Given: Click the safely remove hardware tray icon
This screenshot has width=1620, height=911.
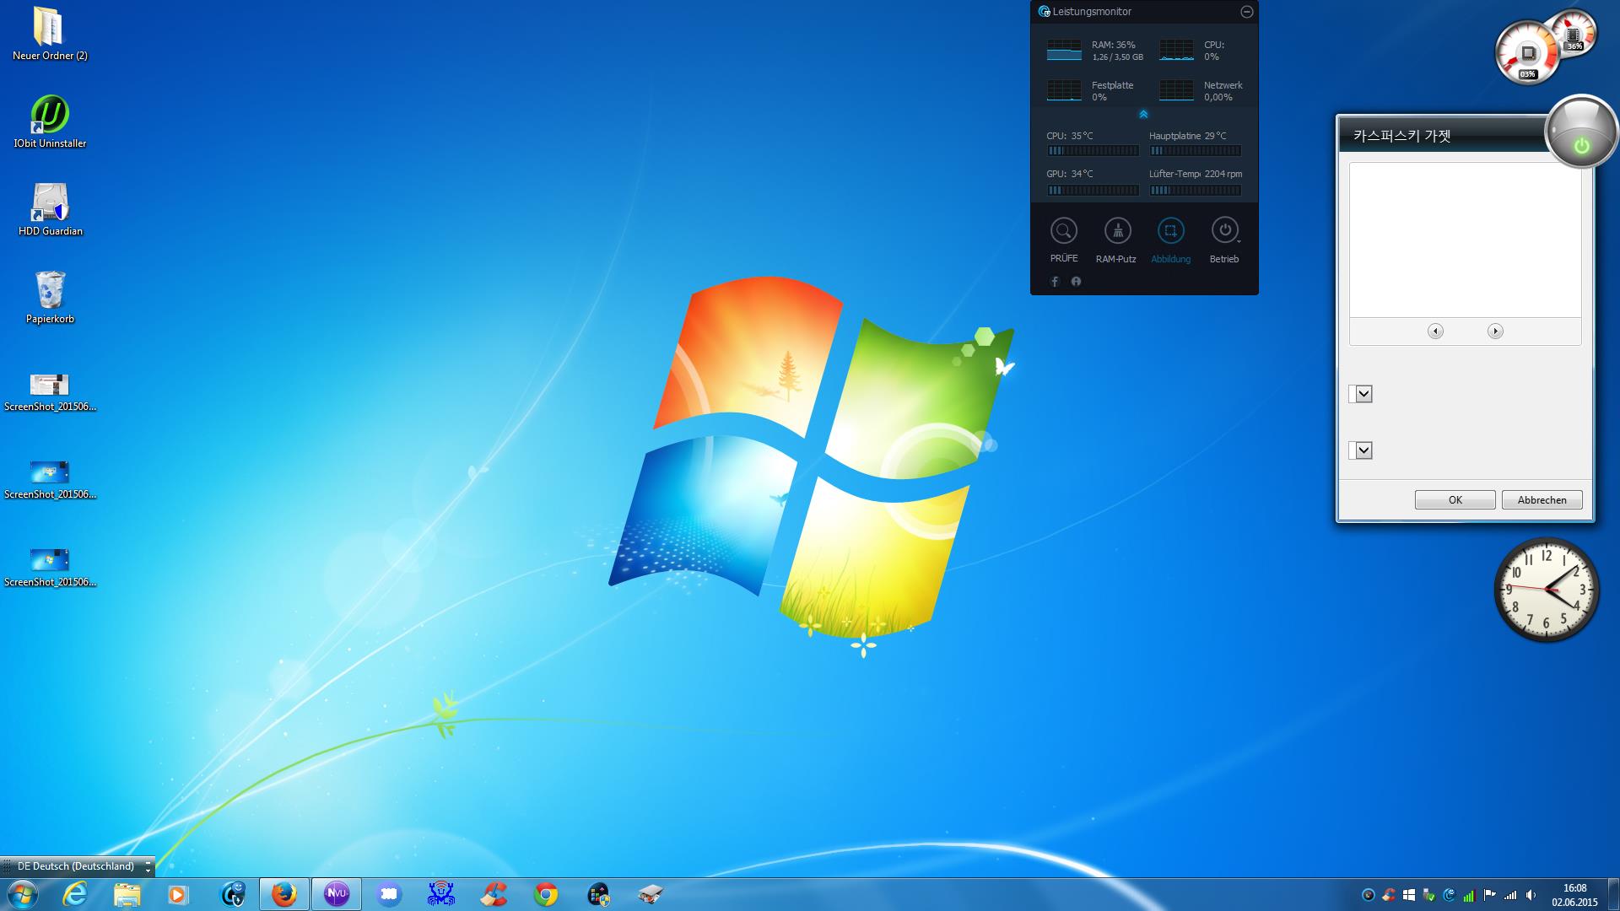Looking at the screenshot, I should 1429,895.
